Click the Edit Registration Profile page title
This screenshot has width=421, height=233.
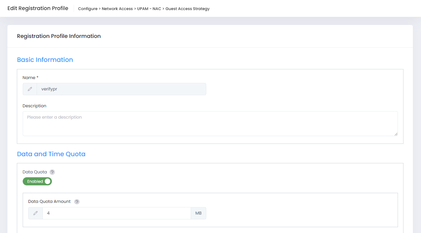point(38,8)
